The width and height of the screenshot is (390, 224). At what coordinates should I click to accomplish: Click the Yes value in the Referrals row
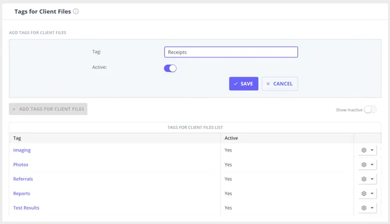(228, 179)
